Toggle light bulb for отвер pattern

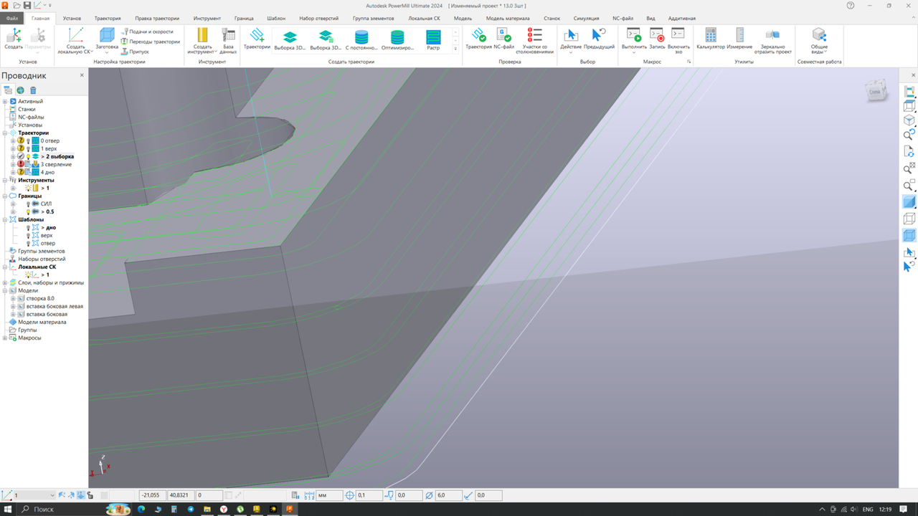(x=28, y=244)
